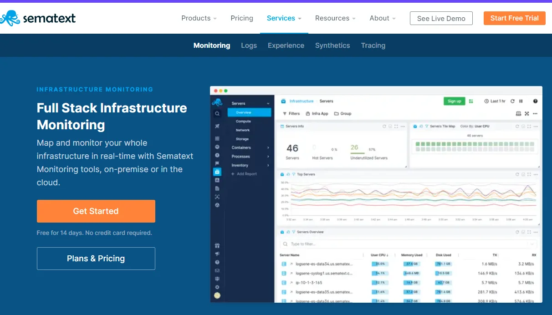This screenshot has height=315, width=552.
Task: Select the Monitoring sub-navigation tab
Action: click(x=212, y=46)
